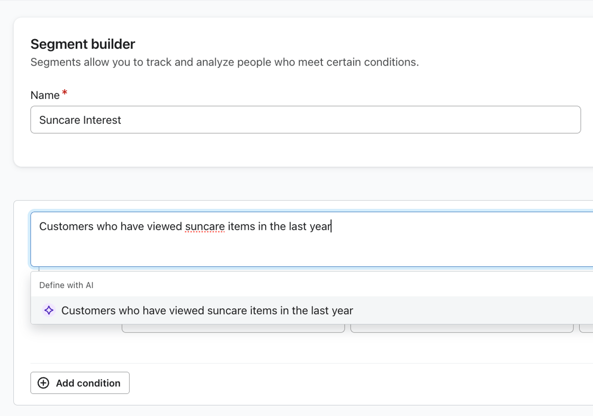593x416 pixels.
Task: Click the 'Segment builder' heading
Action: click(83, 44)
